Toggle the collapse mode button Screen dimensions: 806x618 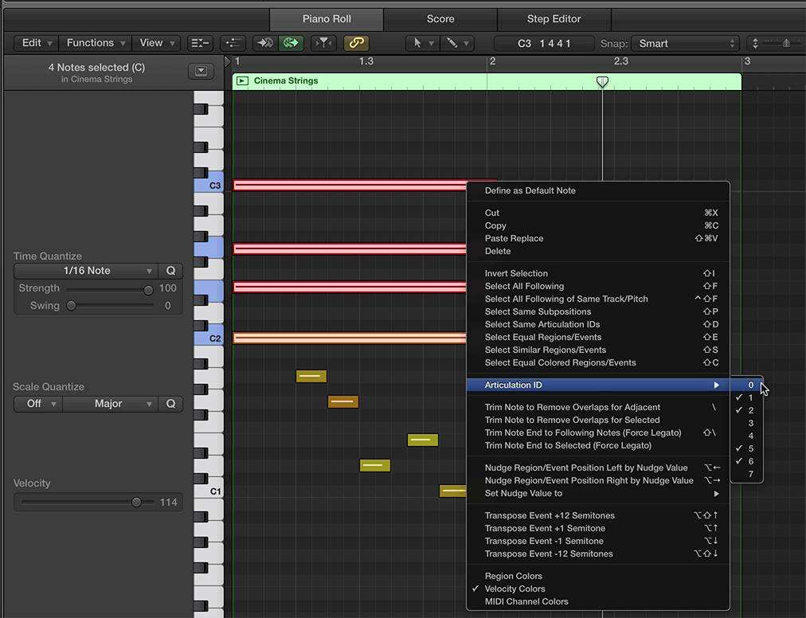(200, 43)
